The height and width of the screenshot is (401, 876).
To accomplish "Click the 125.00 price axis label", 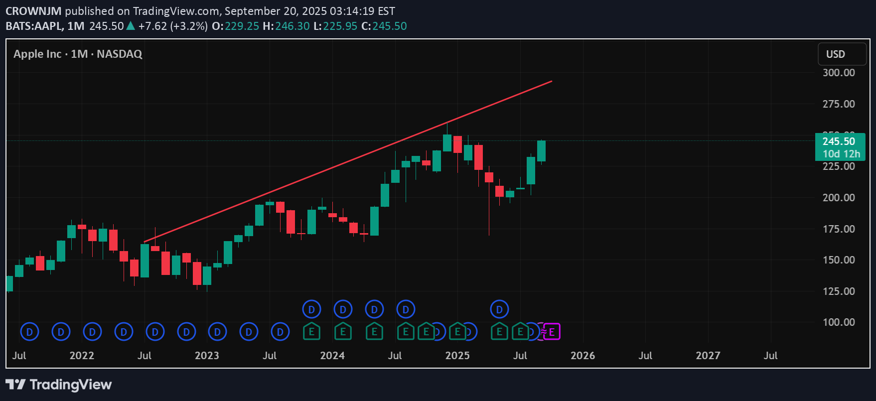I will (x=839, y=291).
